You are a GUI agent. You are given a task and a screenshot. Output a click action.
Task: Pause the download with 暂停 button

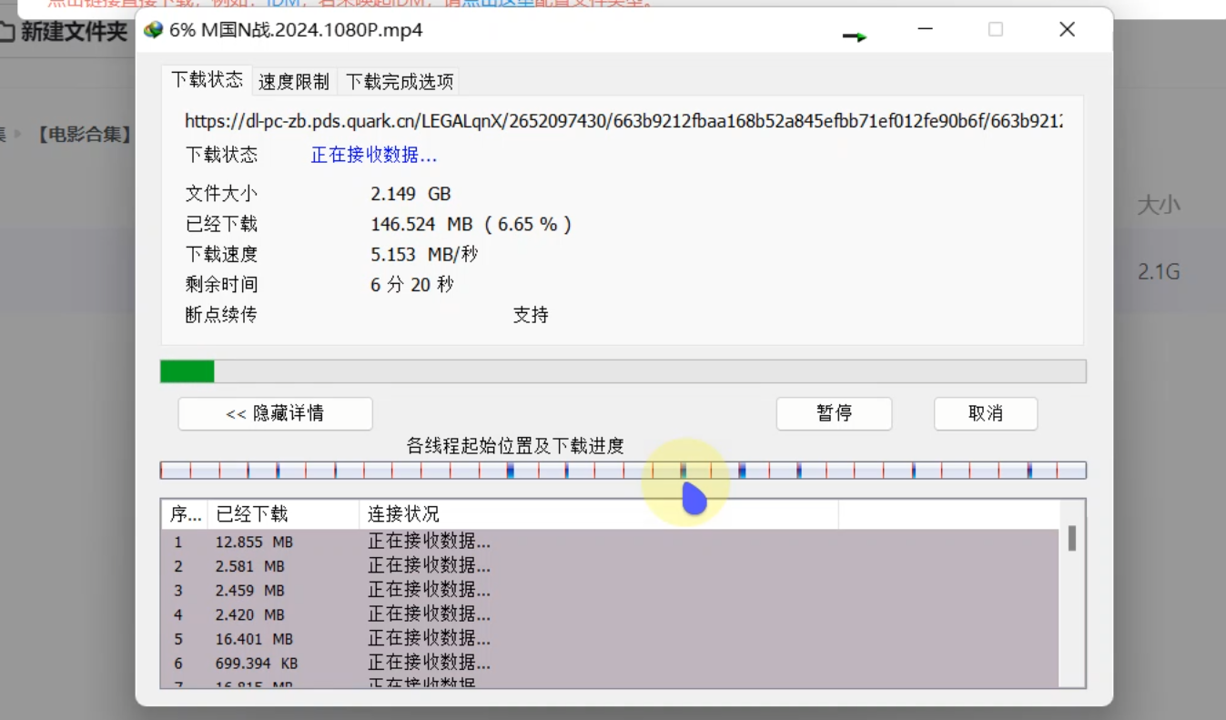click(x=834, y=413)
